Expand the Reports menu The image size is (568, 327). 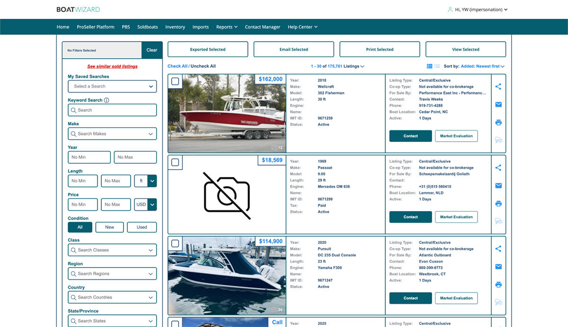(227, 27)
